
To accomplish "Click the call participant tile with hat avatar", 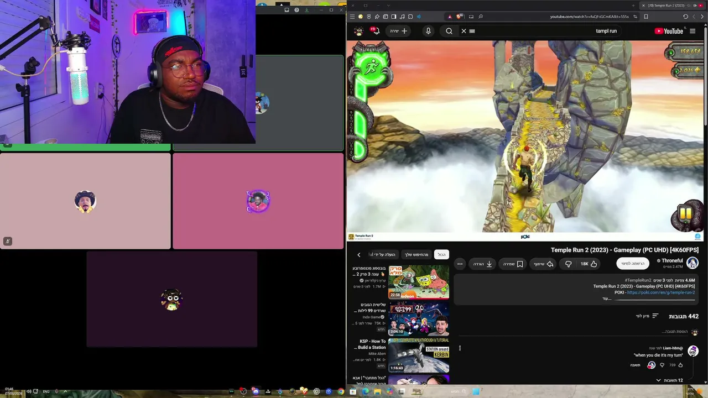I will coord(85,201).
